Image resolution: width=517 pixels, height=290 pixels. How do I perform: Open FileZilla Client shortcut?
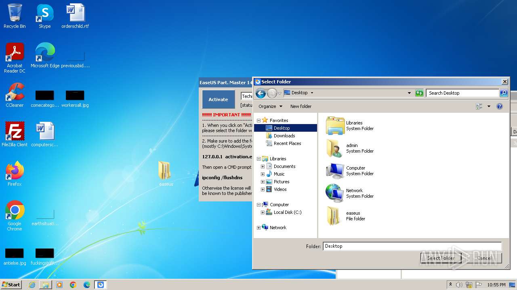(15, 135)
